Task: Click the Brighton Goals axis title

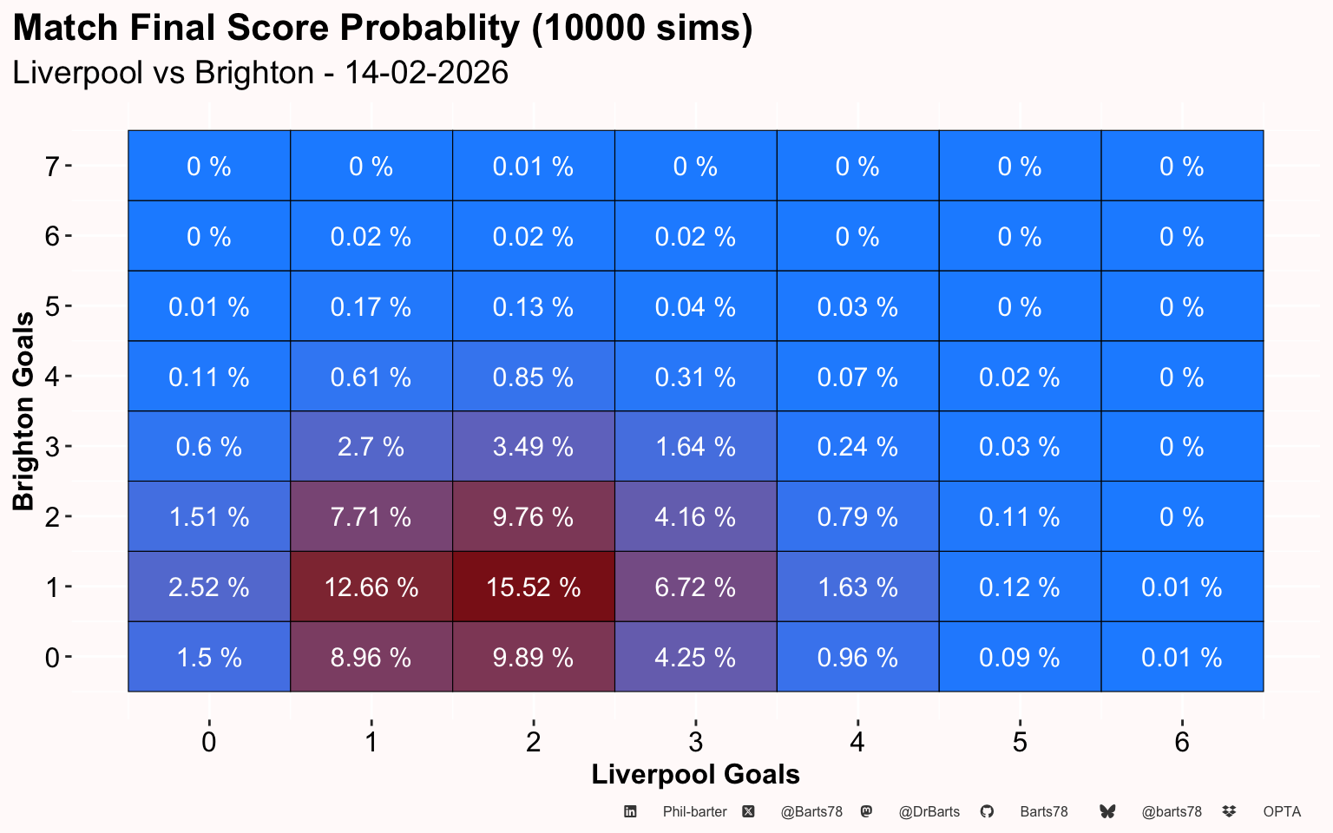Action: coord(23,410)
